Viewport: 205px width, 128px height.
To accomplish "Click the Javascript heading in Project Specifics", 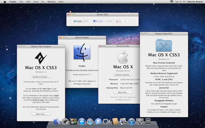I will point(164,88).
